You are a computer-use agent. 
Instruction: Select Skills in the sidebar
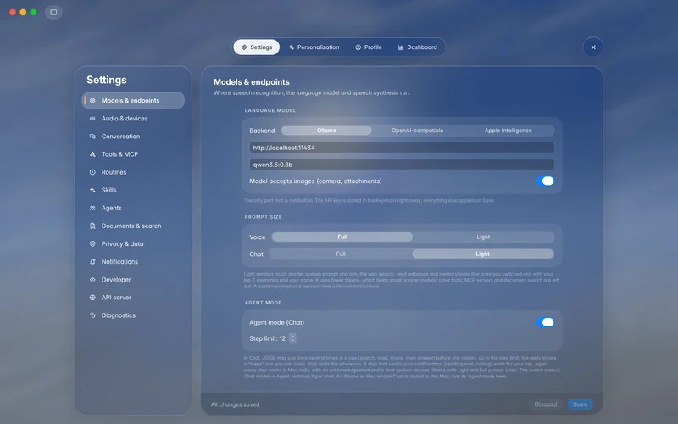pos(133,190)
